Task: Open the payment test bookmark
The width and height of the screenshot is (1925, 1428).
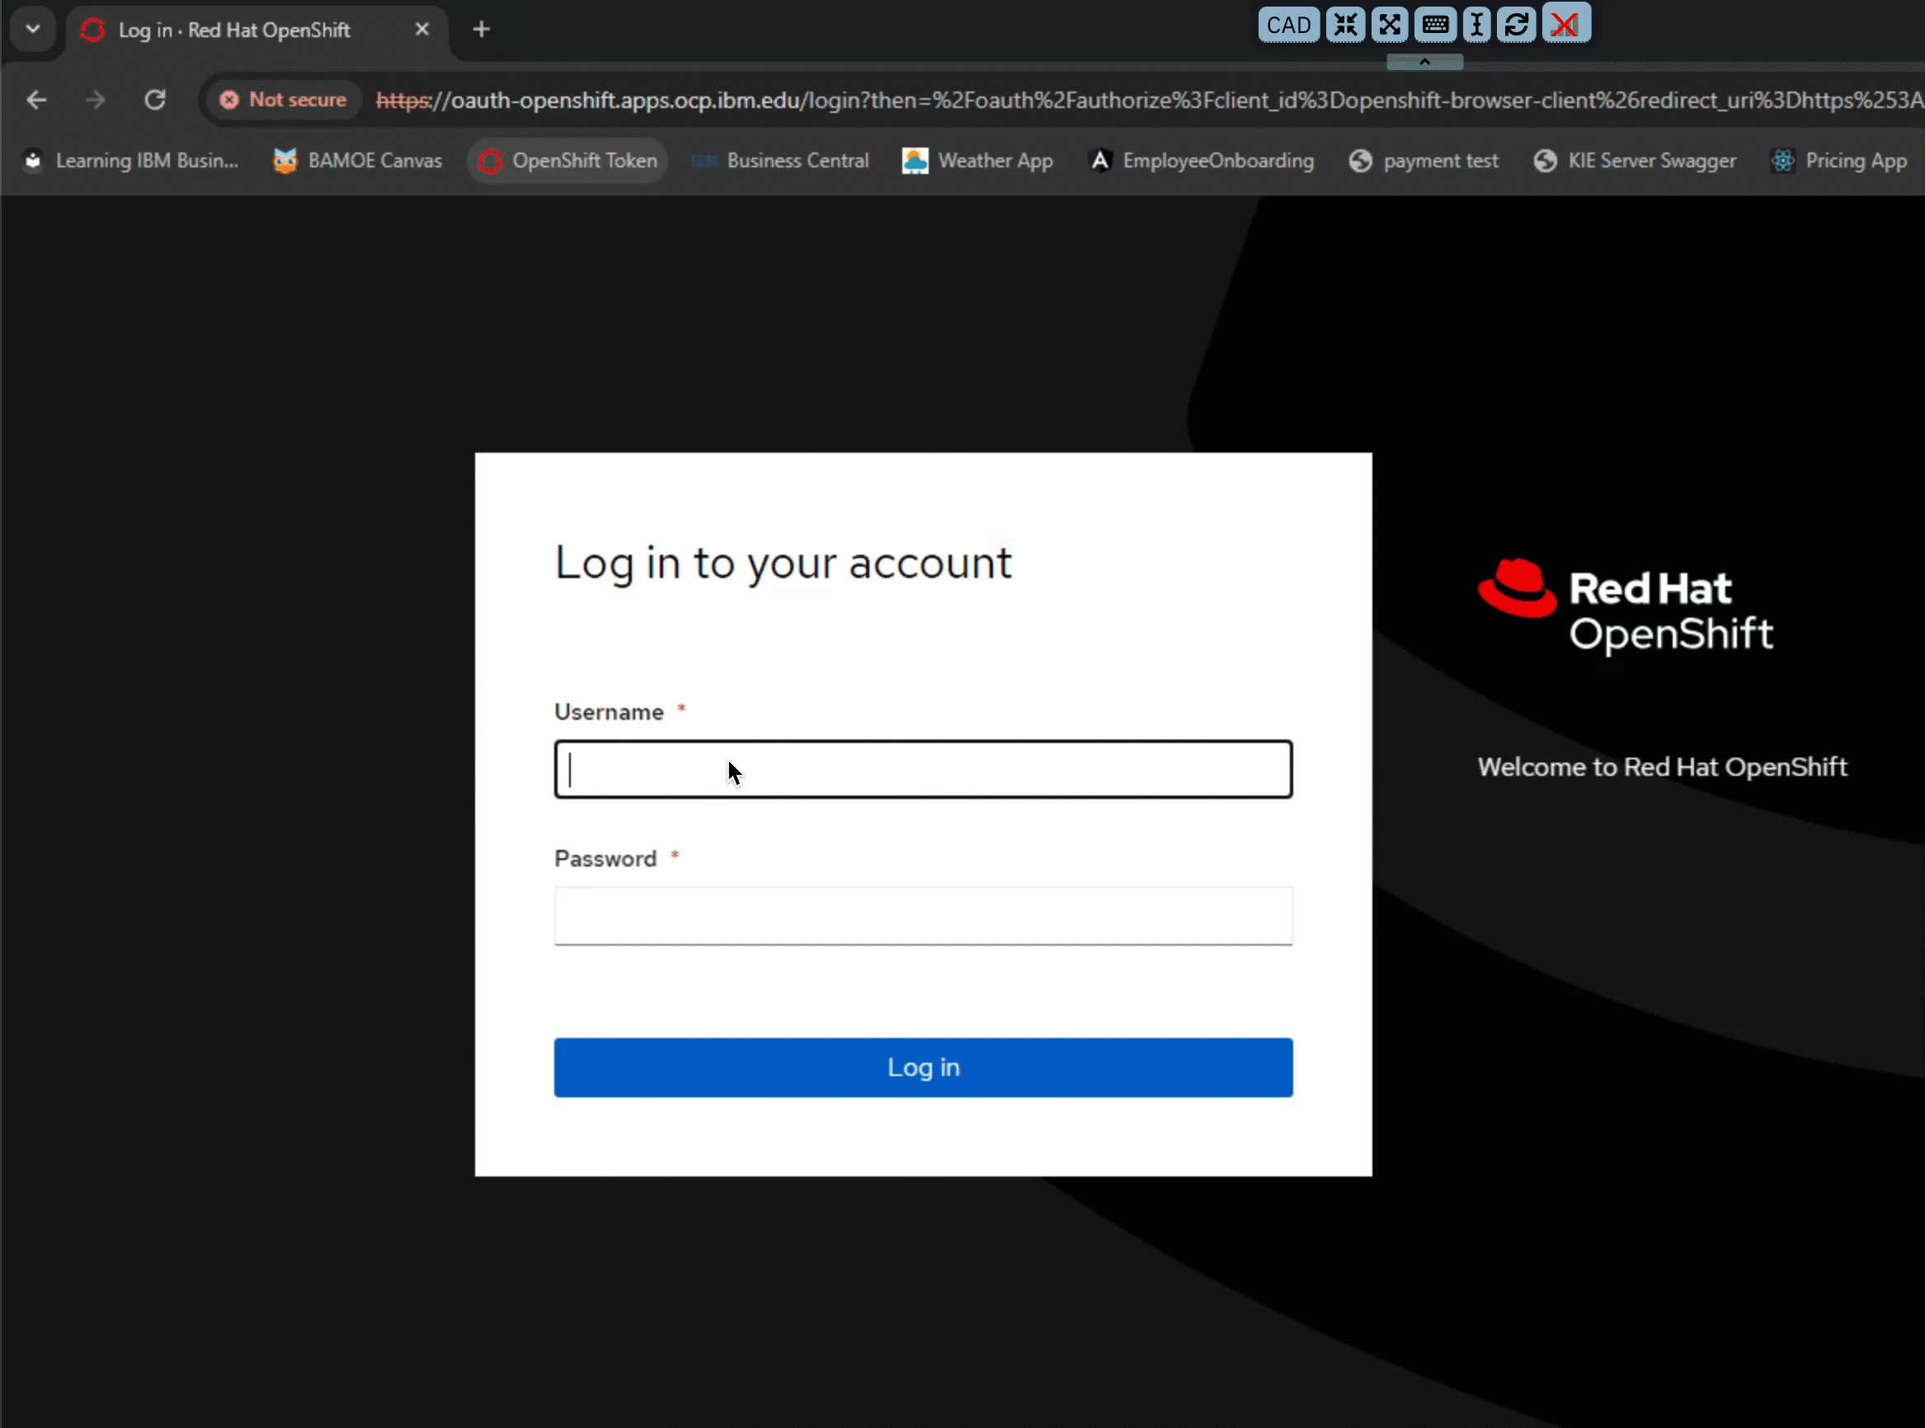Action: (1424, 161)
